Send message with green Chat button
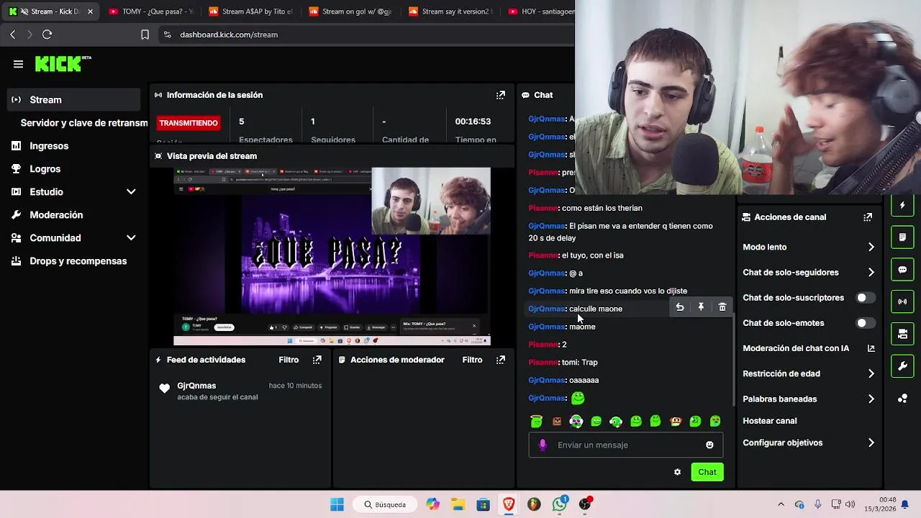The image size is (921, 518). pos(707,472)
